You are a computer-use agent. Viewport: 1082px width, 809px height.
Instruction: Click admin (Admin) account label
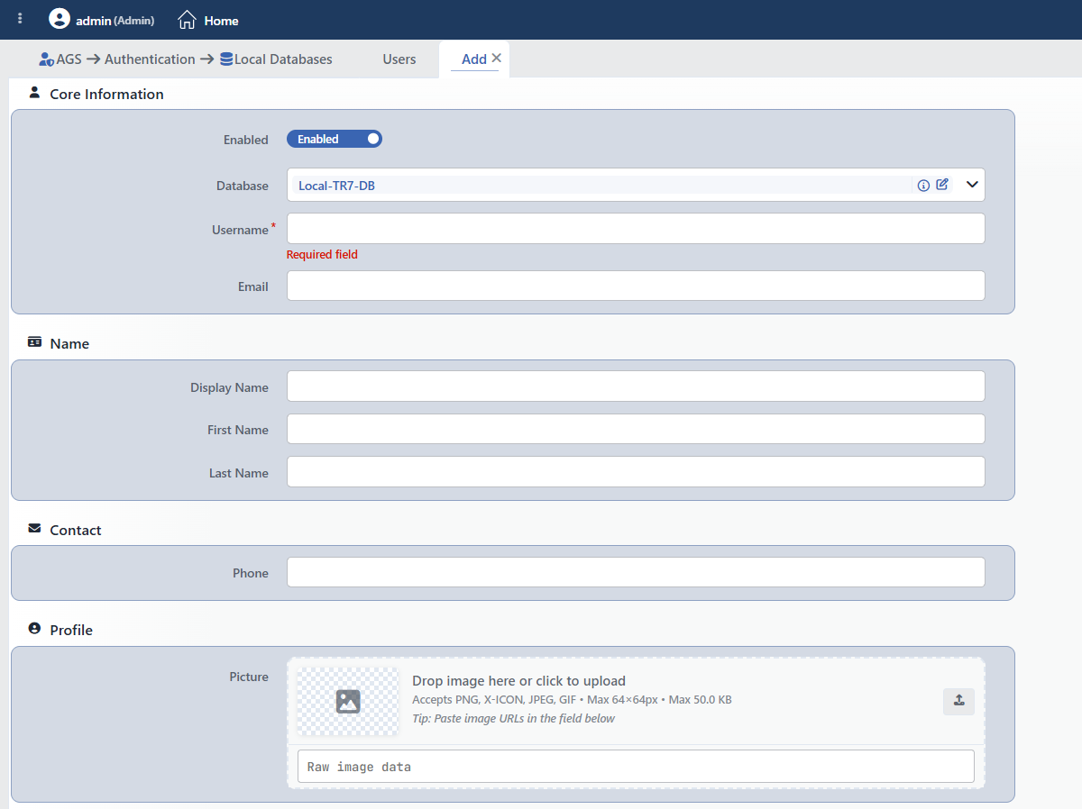[x=115, y=20]
